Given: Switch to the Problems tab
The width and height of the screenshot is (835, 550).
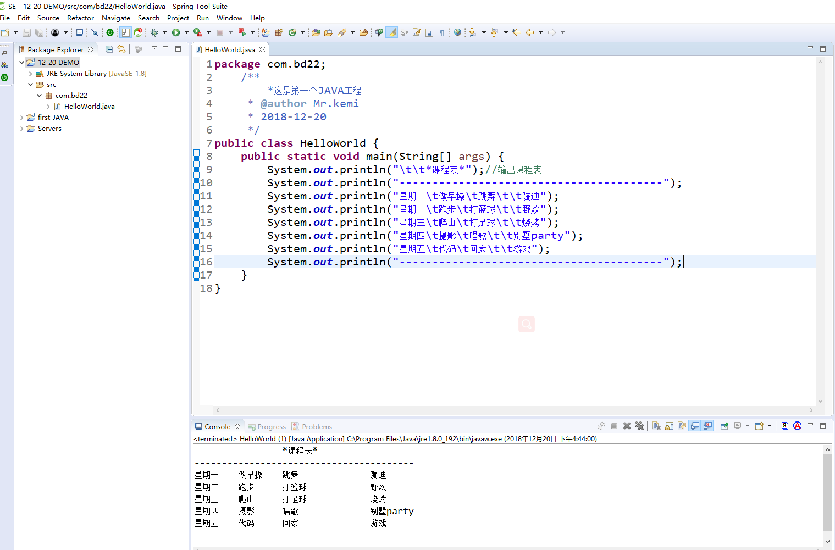Looking at the screenshot, I should pos(312,427).
